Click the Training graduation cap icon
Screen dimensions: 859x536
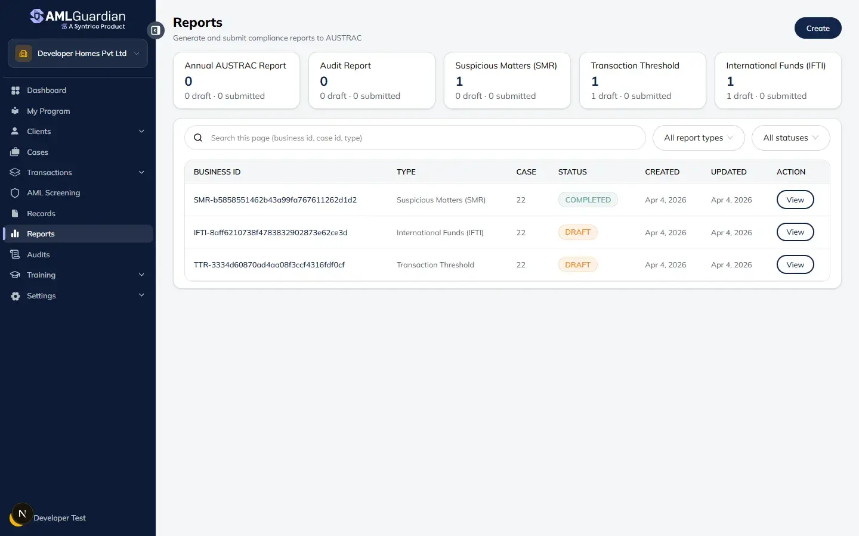click(x=16, y=275)
